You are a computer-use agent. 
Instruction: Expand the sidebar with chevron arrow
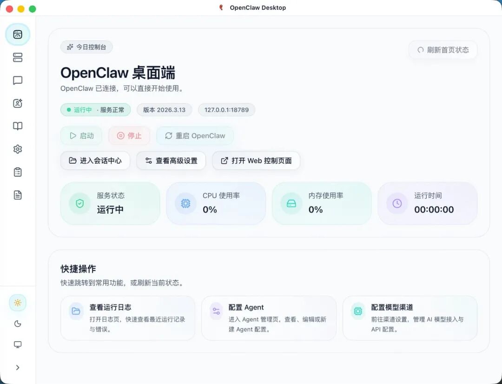pyautogui.click(x=18, y=367)
